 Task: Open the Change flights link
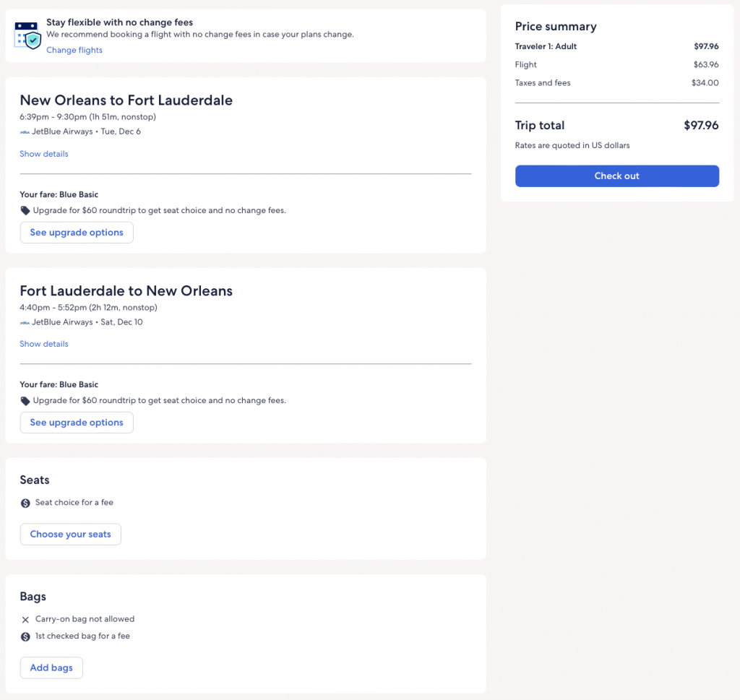pyautogui.click(x=74, y=50)
